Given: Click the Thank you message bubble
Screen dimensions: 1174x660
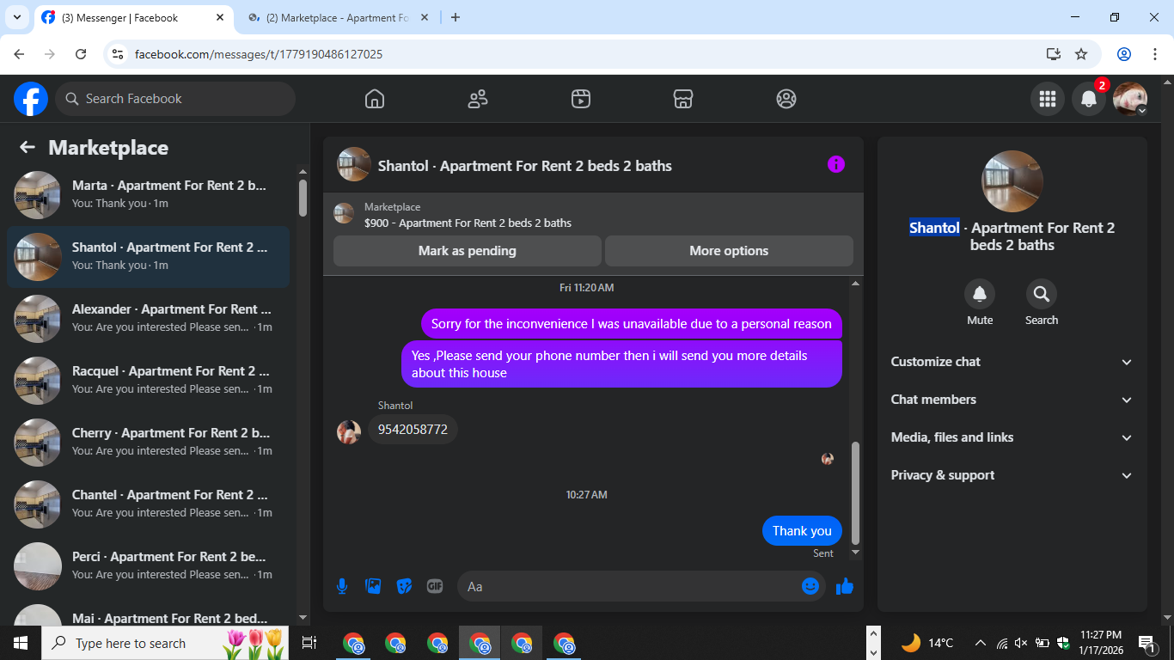Looking at the screenshot, I should [802, 530].
